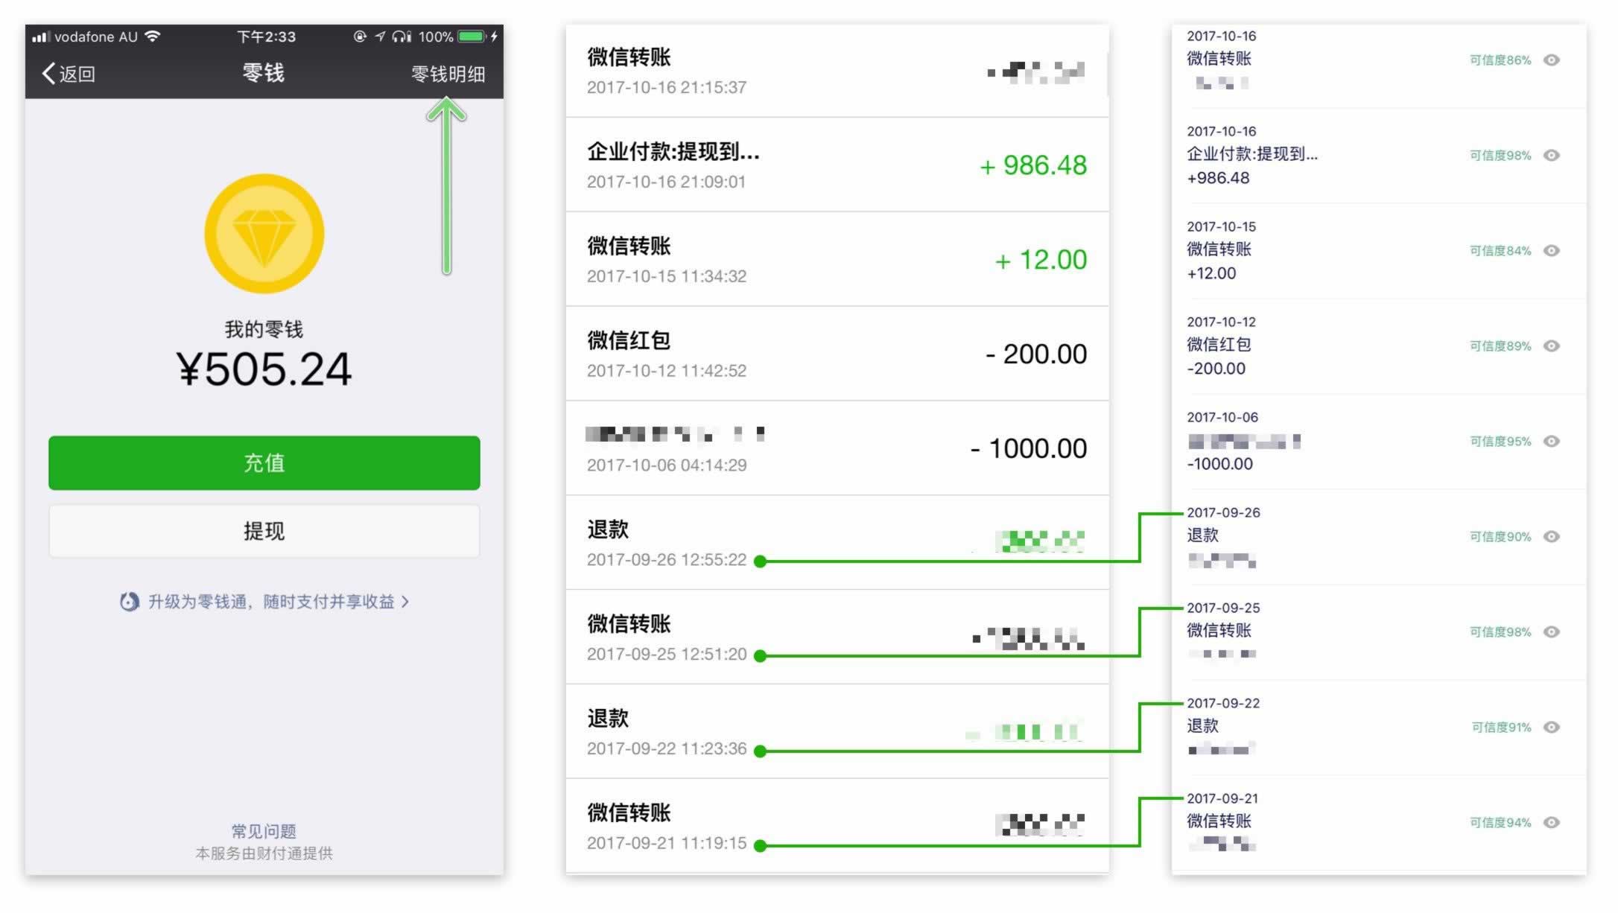Toggle eye icon for 可信度94% entry

pyautogui.click(x=1552, y=823)
